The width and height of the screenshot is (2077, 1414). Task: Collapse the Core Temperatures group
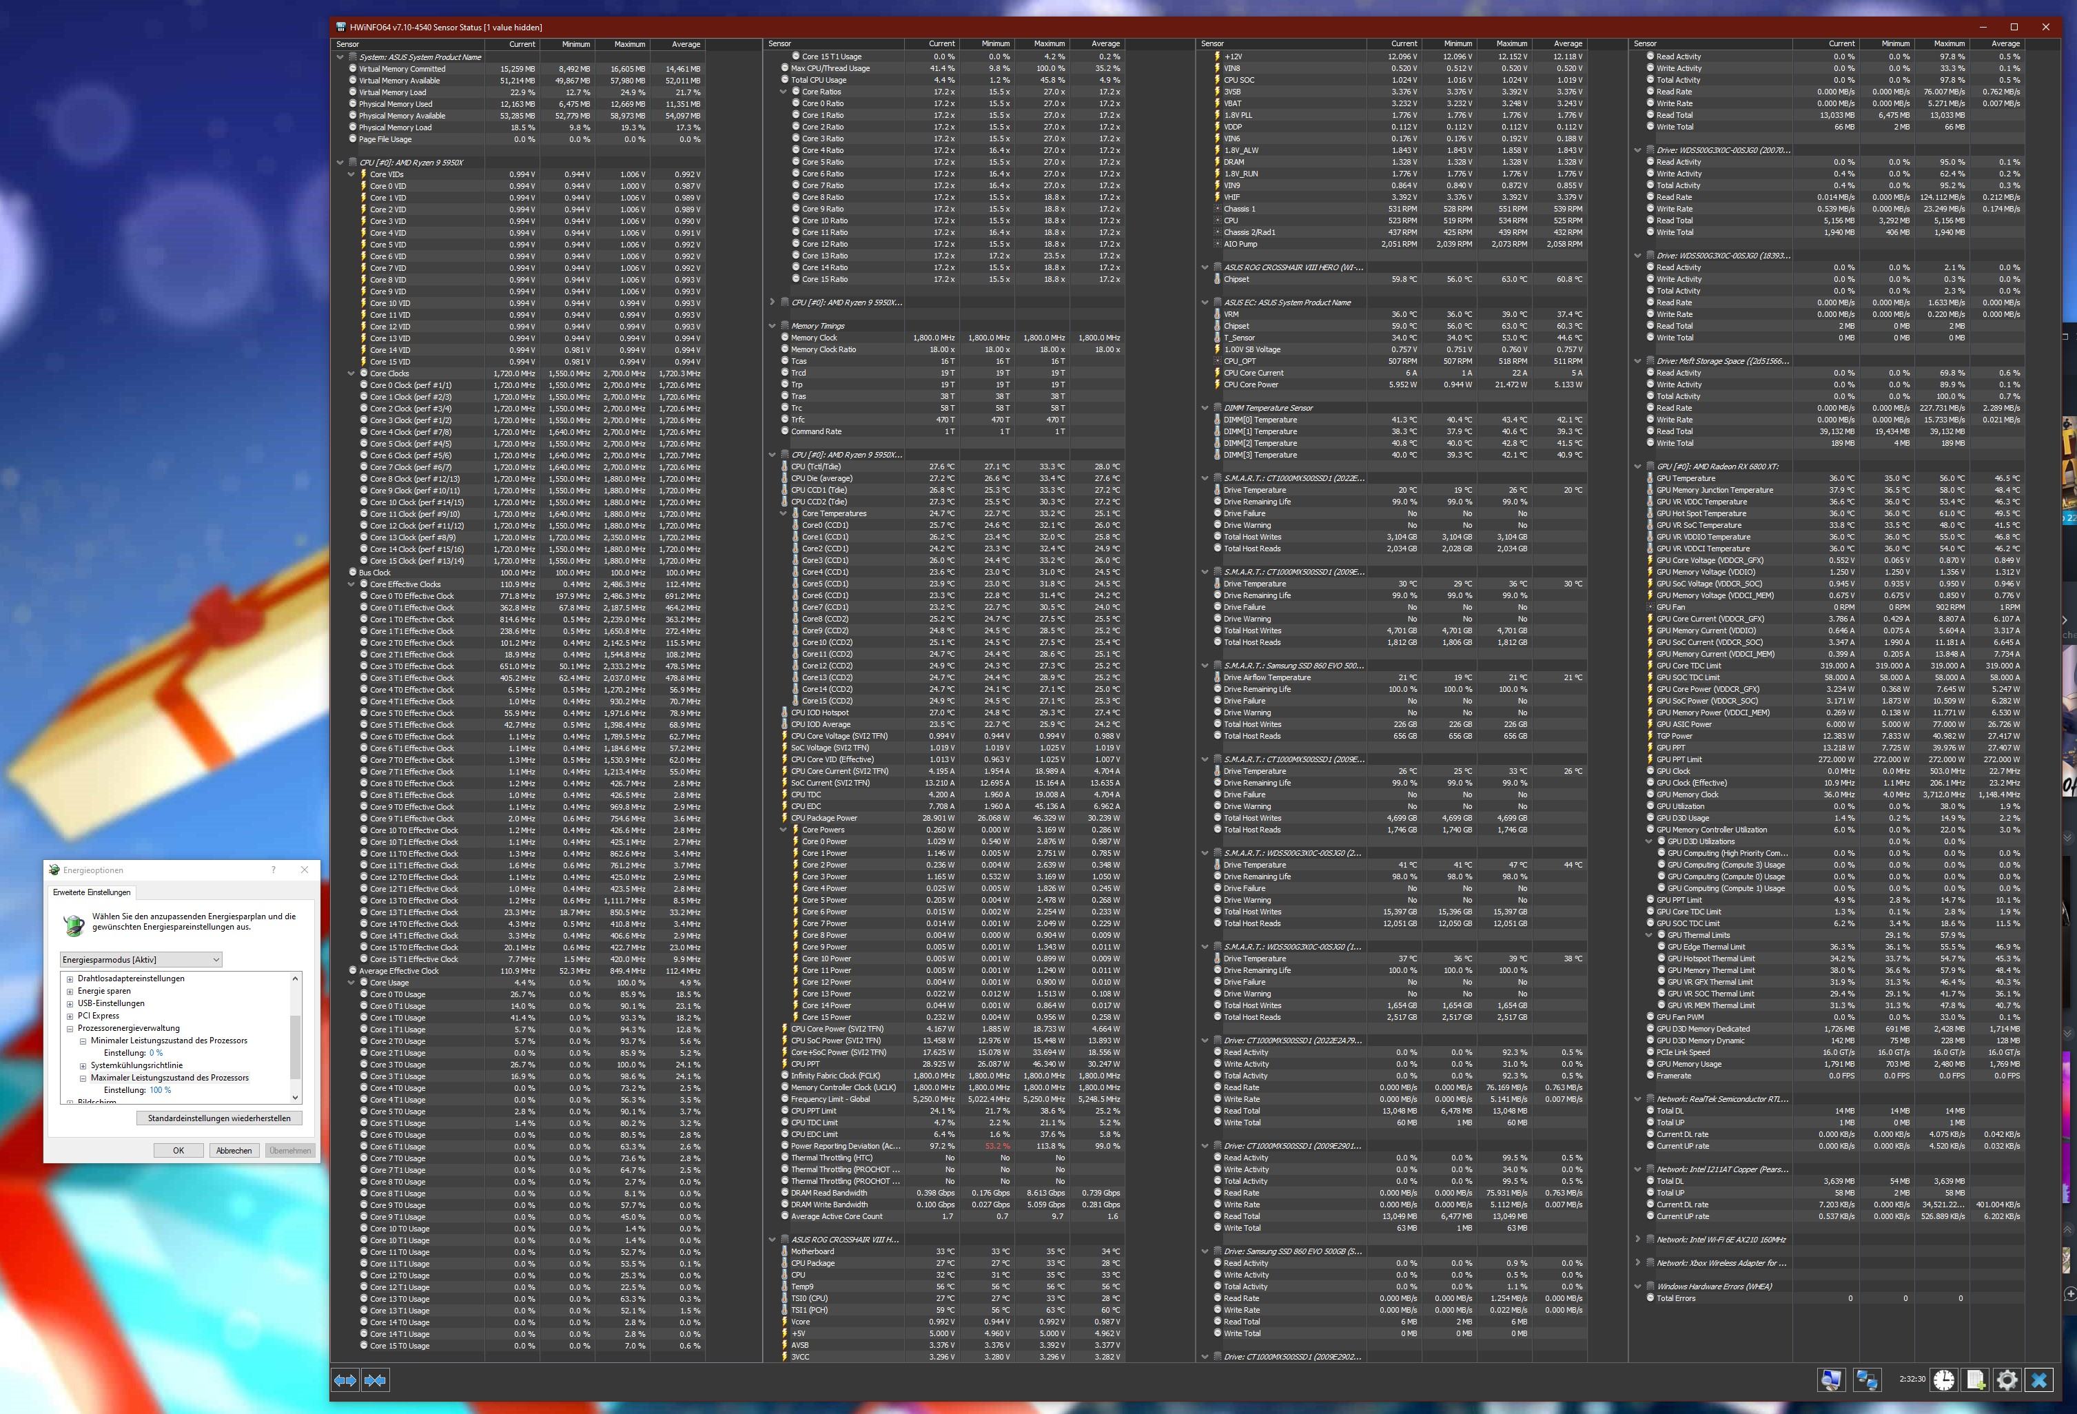pyautogui.click(x=783, y=513)
